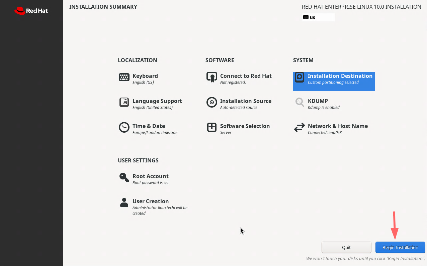Click the Software Selection icon
Screen dimensions: 427x266
click(x=212, y=127)
